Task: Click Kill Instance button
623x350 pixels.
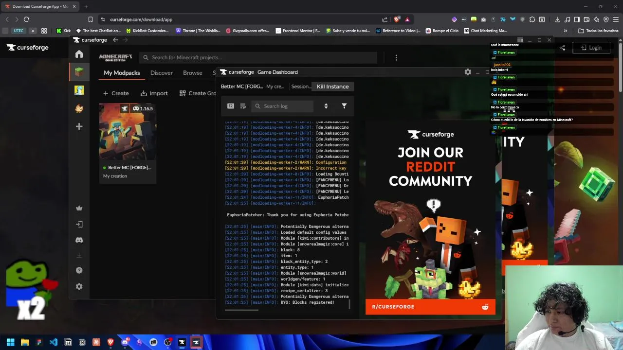Action: pos(333,87)
